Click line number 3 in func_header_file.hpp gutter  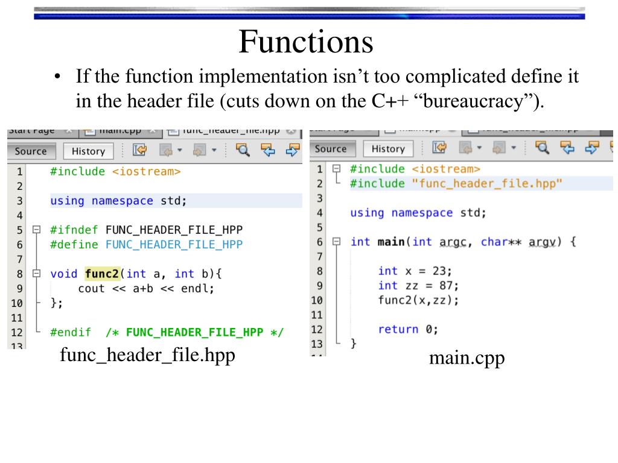click(x=19, y=201)
